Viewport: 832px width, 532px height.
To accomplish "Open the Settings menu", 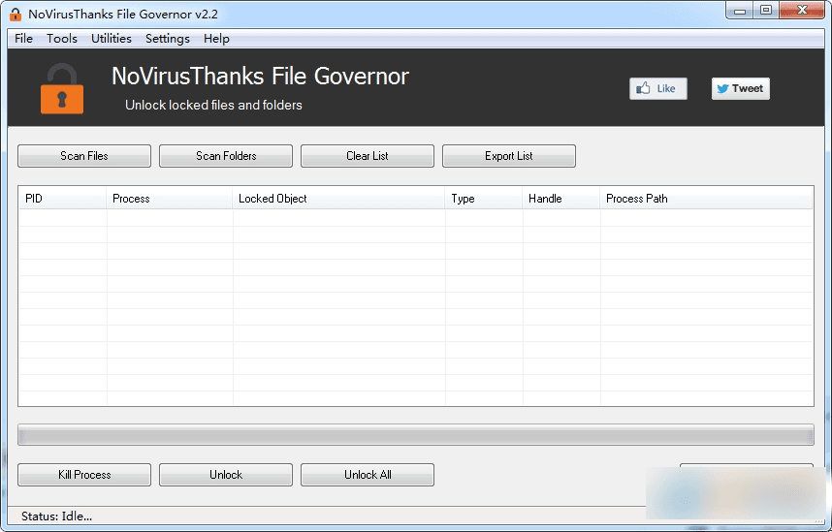I will coord(168,39).
